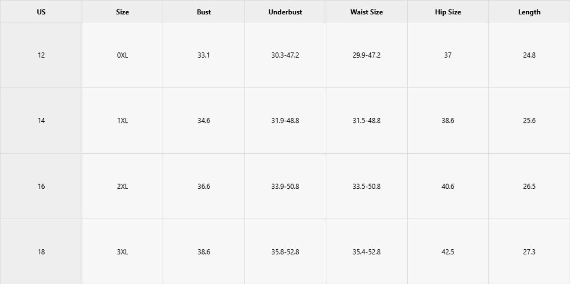This screenshot has width=570, height=284.
Task: Select hip size value 42.5
Action: point(448,252)
